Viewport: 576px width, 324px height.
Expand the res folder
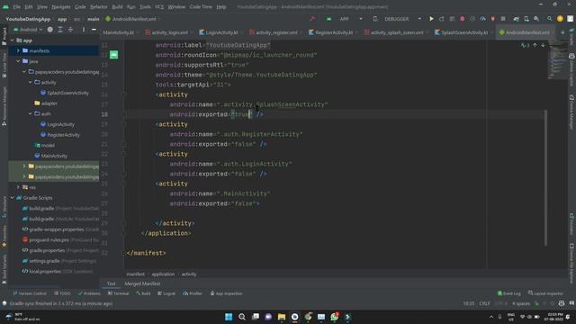point(18,187)
